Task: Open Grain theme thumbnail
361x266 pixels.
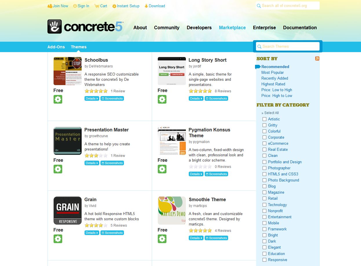Action: [x=67, y=210]
